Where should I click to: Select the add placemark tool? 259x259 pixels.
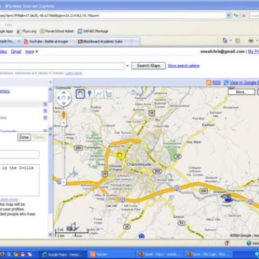click(x=90, y=94)
